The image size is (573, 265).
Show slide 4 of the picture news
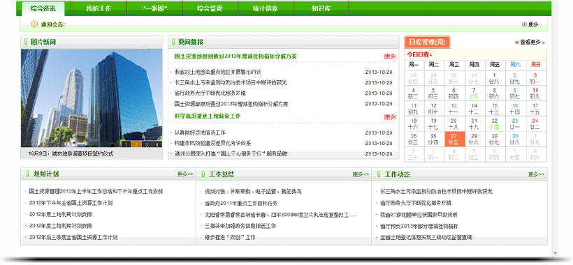point(157,144)
